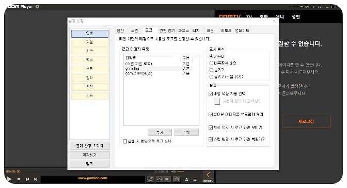347x188 pixels.
Task: Select the 영상 category in settings sidebar
Action: click(x=90, y=60)
